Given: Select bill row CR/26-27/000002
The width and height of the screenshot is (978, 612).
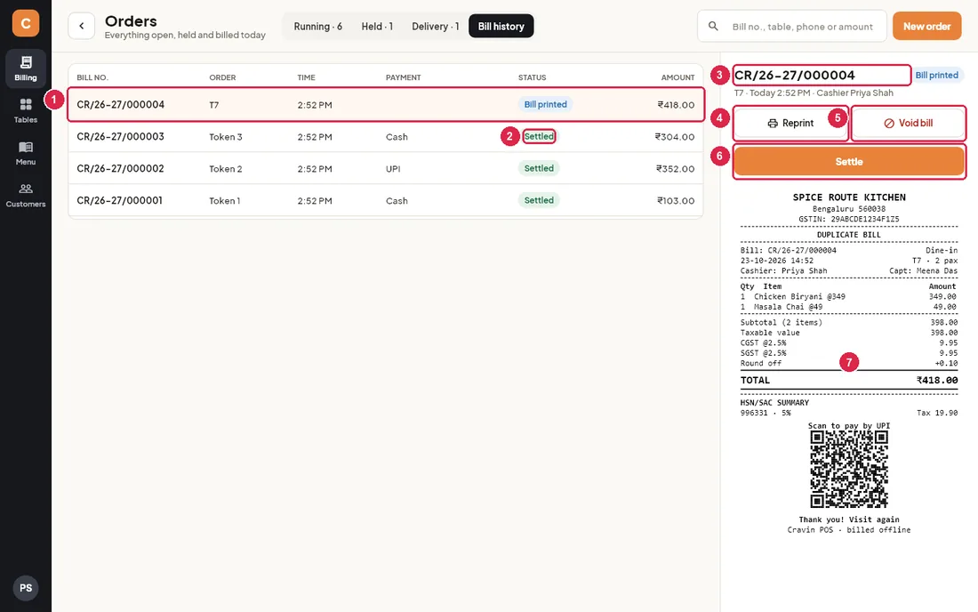Looking at the screenshot, I should (386, 168).
